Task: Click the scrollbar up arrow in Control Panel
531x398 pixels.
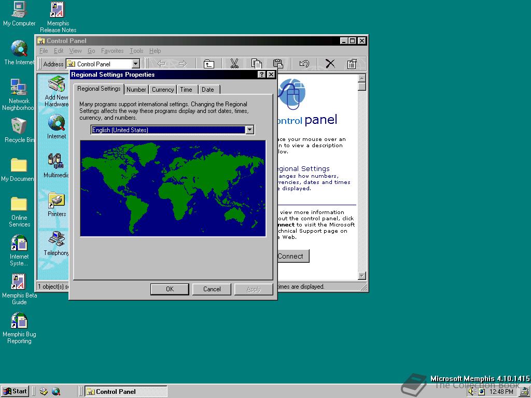Action: 361,78
